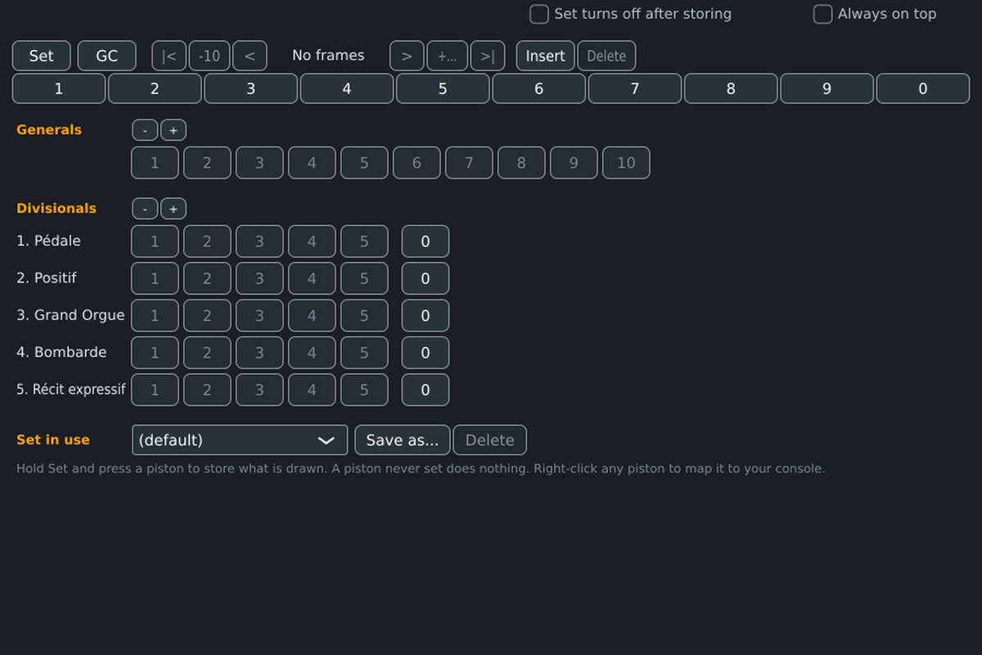Click Bombarde cancel piston 0
This screenshot has width=982, height=655.
tap(426, 353)
